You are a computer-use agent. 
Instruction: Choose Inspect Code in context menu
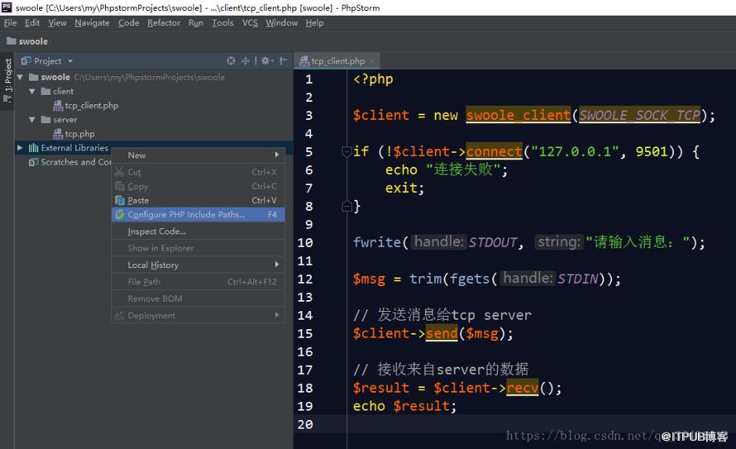point(198,232)
